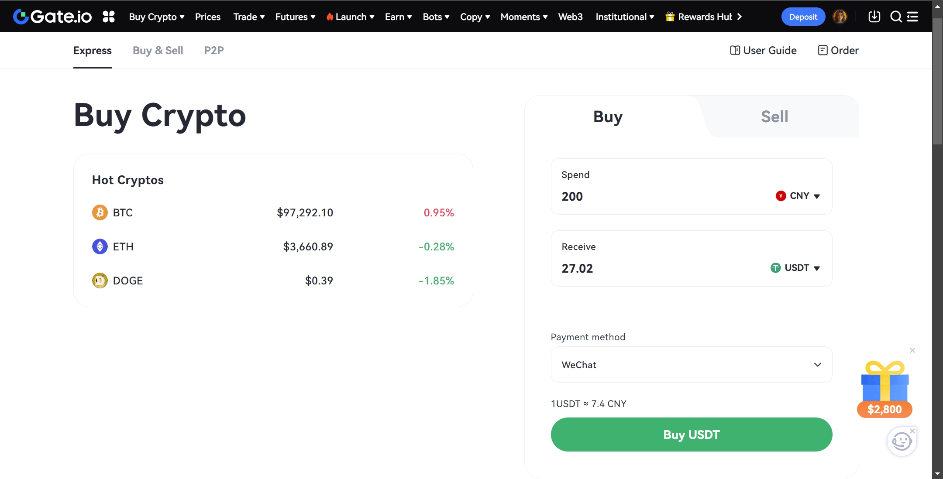The image size is (943, 479).
Task: Click the Gate.io logo
Action: 52,17
